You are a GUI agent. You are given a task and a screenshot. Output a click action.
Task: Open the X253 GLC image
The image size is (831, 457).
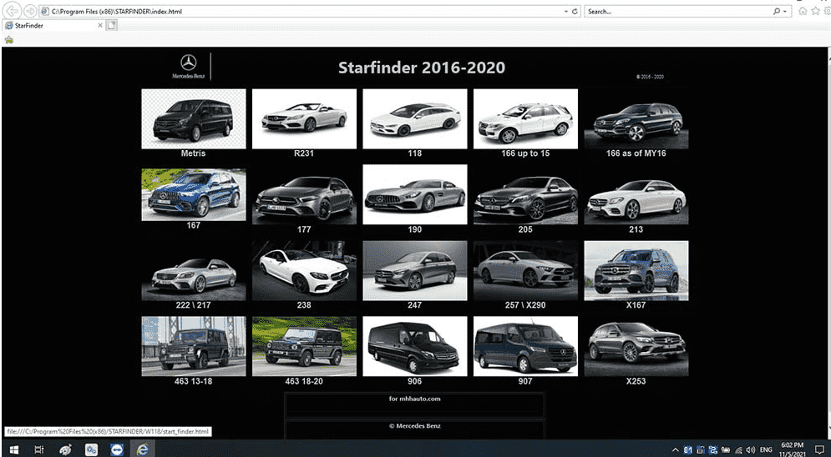pyautogui.click(x=636, y=346)
